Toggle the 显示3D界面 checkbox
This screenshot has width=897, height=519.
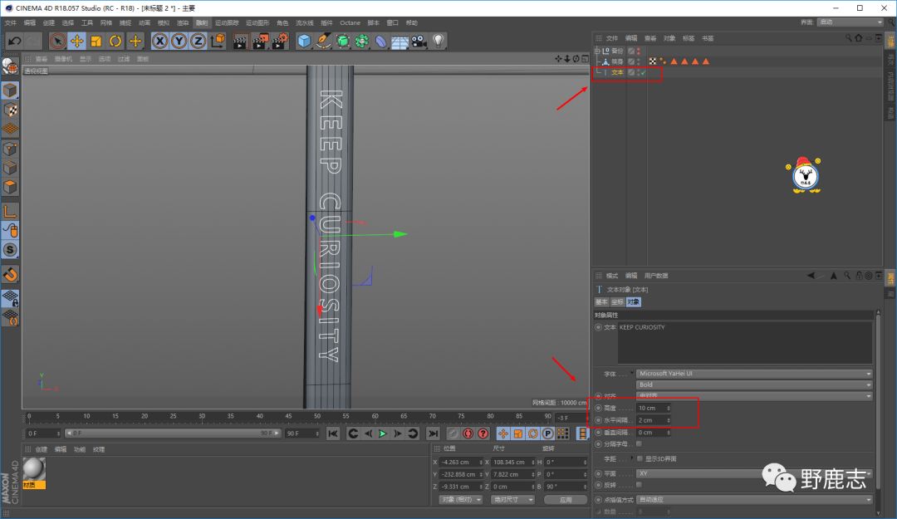click(639, 458)
